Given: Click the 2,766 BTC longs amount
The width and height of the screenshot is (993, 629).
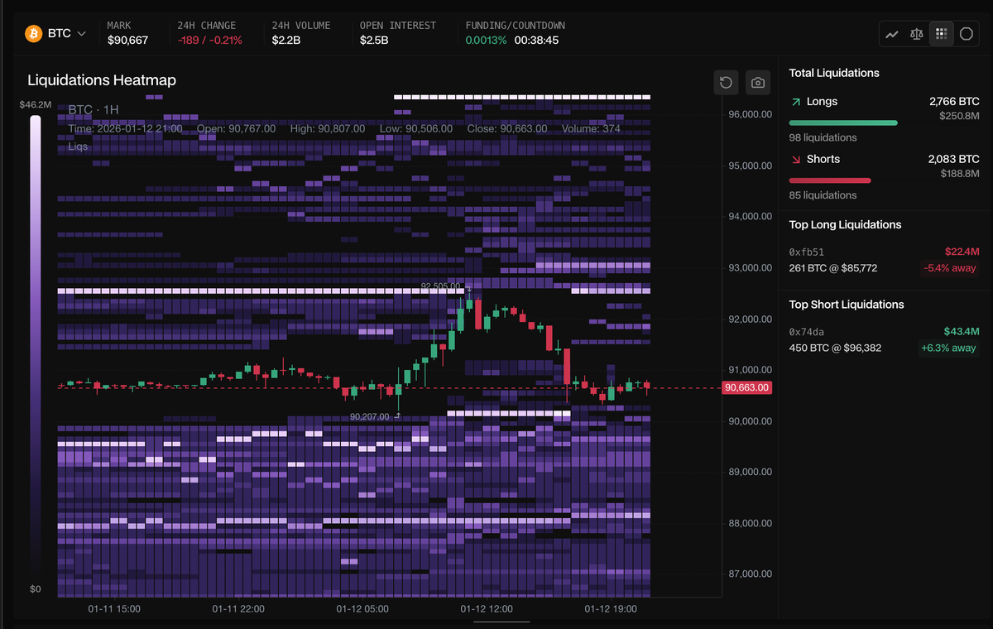Looking at the screenshot, I should (x=954, y=101).
